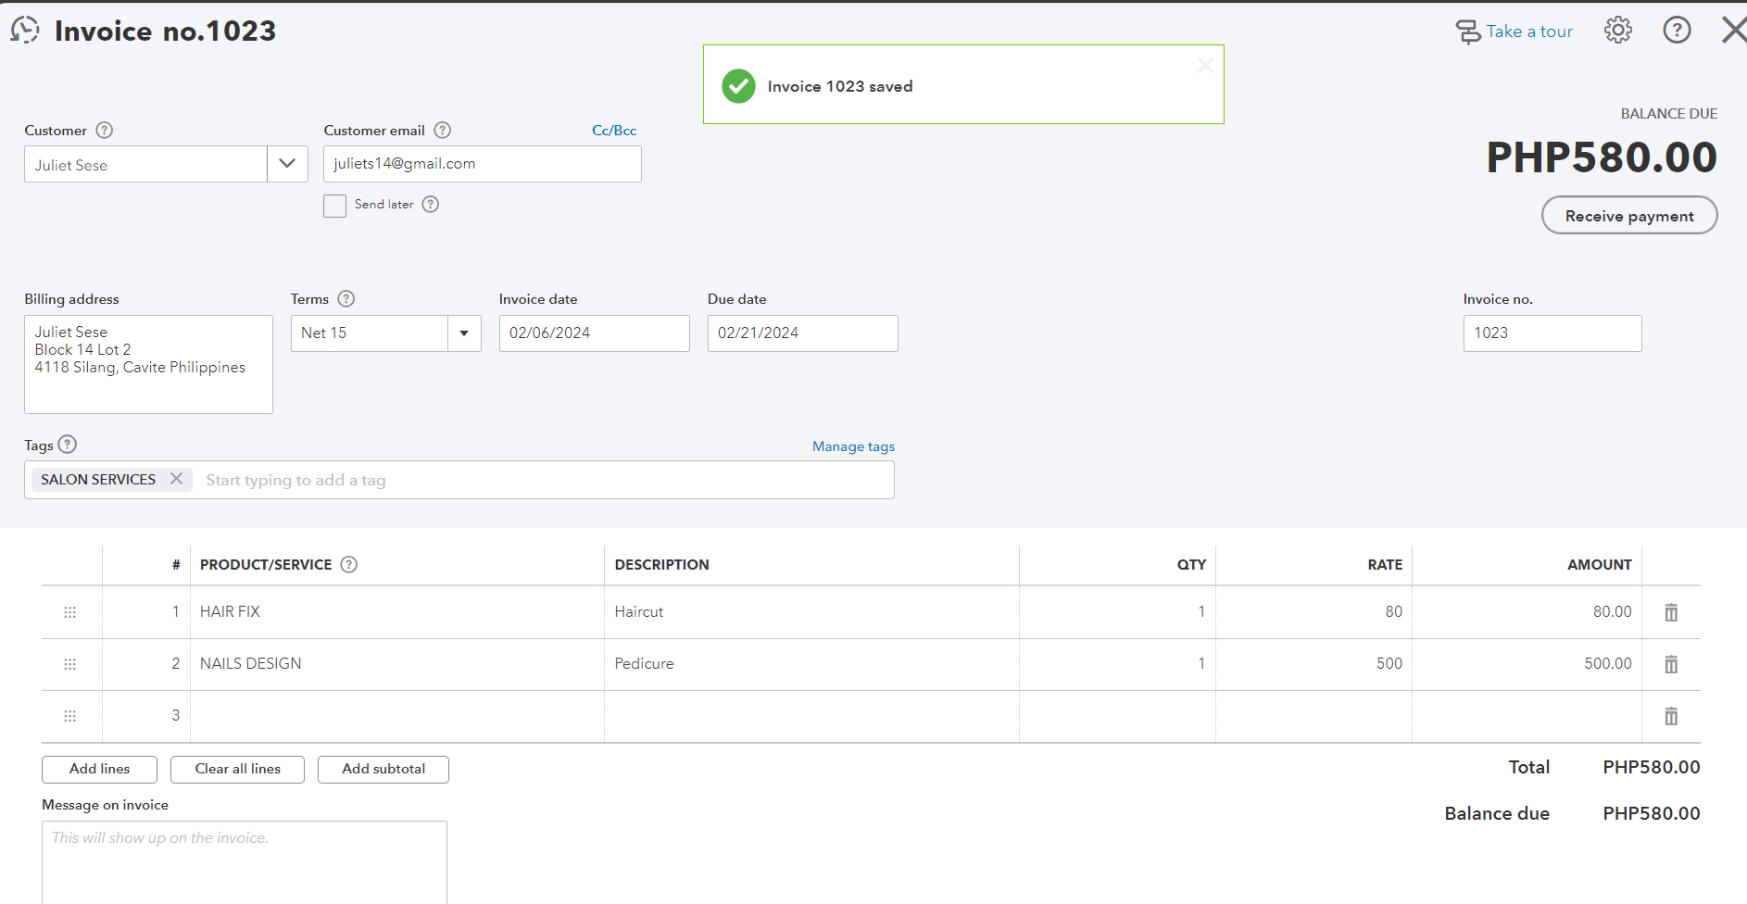Viewport: 1747px width, 904px height.
Task: Select the 80.00 amount cell
Action: [x=1527, y=612]
